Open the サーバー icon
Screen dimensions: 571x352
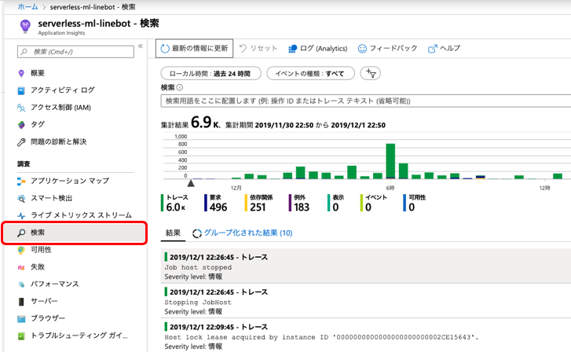click(x=21, y=302)
